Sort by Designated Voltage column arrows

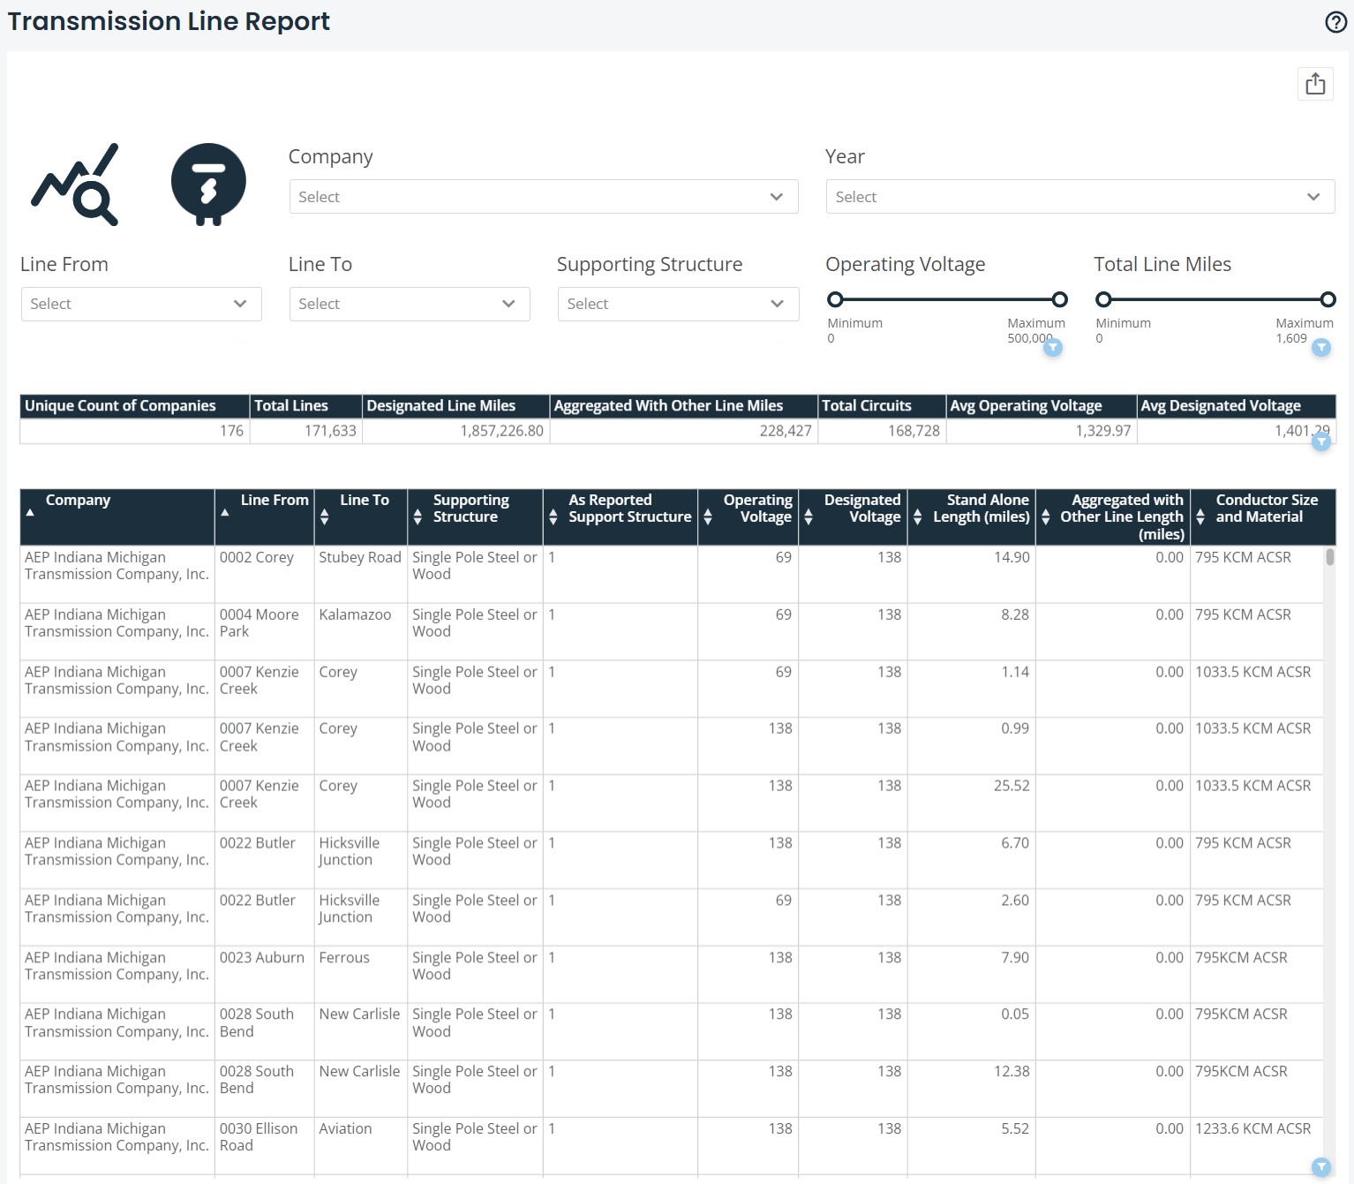click(808, 517)
